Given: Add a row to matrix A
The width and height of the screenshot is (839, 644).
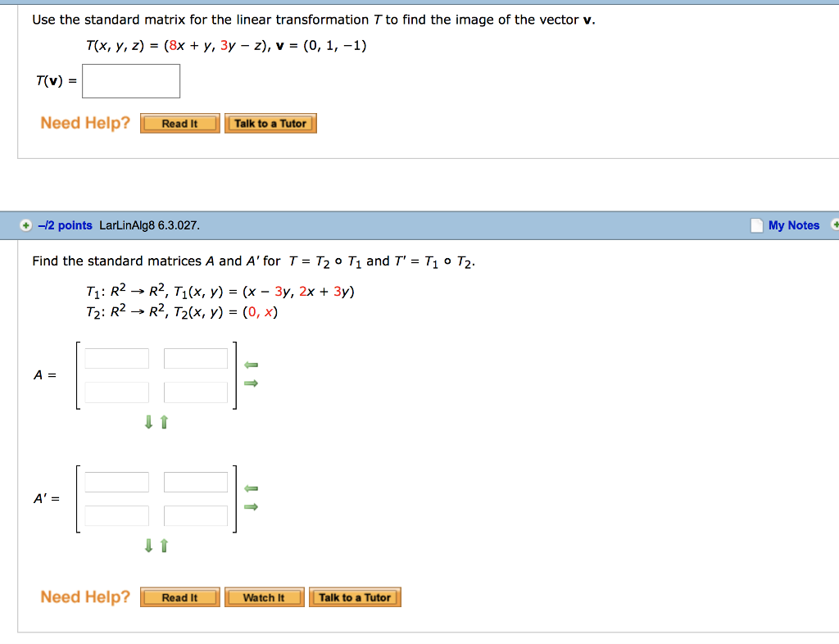Looking at the screenshot, I should (x=148, y=422).
